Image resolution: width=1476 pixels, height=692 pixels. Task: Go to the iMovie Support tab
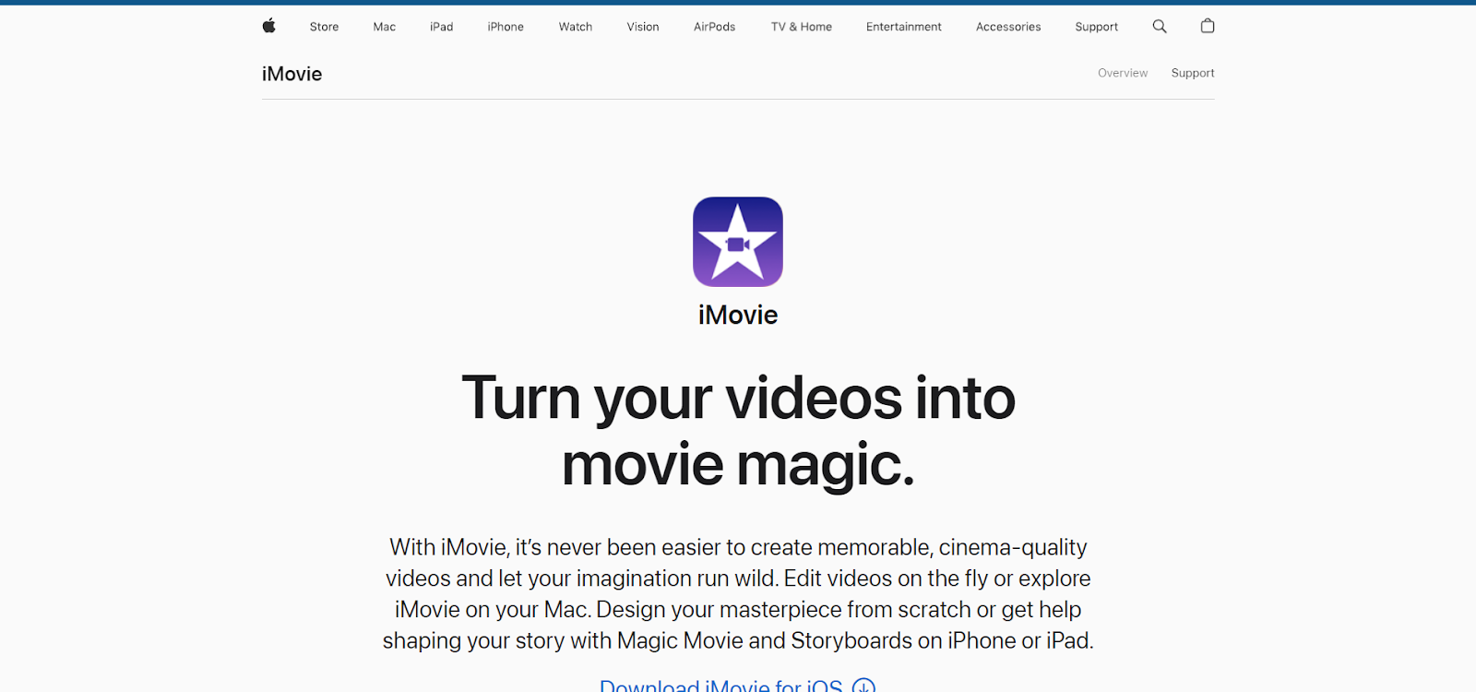click(x=1193, y=73)
